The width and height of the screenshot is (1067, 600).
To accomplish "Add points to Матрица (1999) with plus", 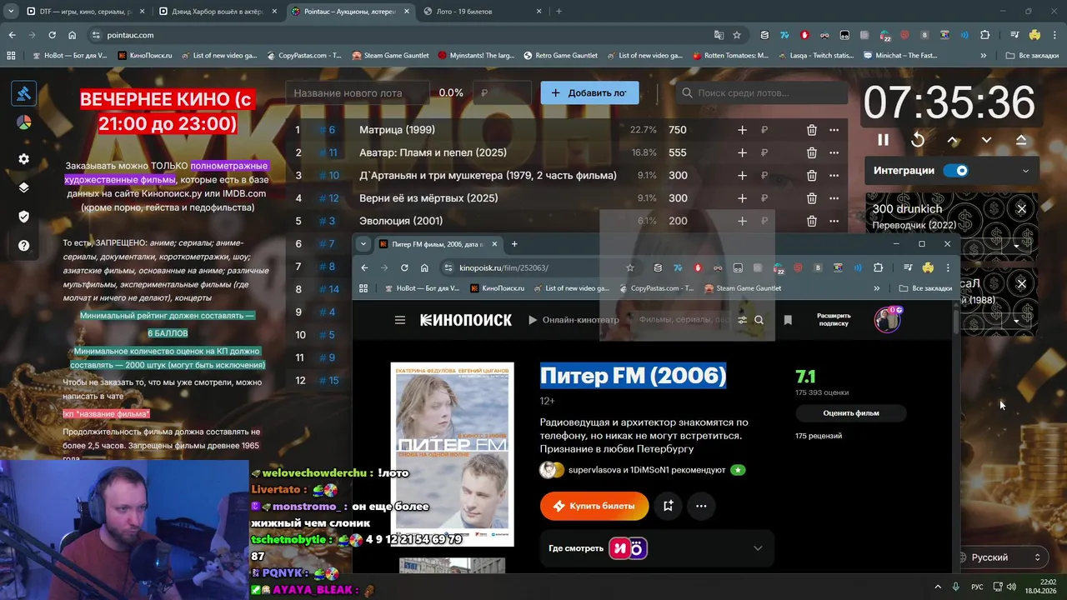I will pos(742,130).
